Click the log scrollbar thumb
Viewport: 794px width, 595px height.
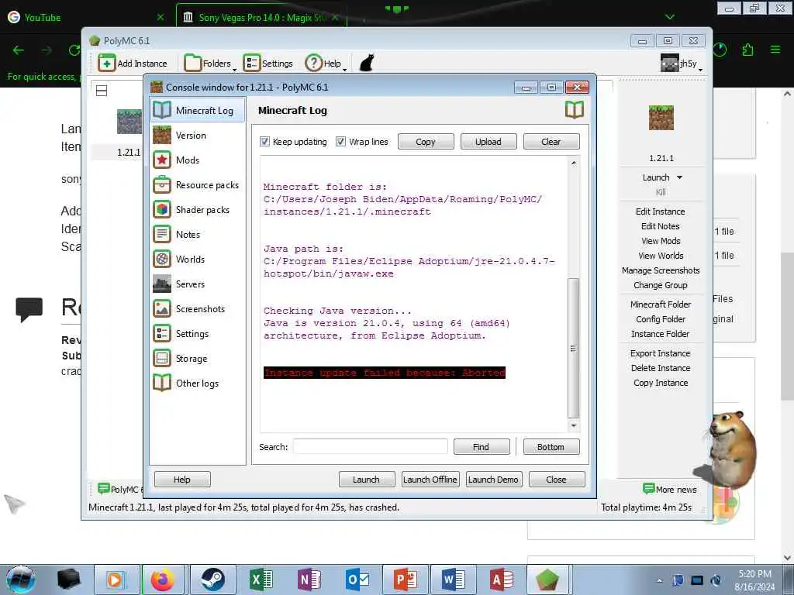(x=573, y=348)
